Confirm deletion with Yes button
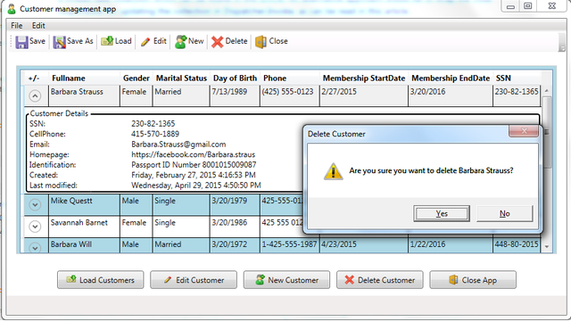The width and height of the screenshot is (571, 322). click(442, 213)
